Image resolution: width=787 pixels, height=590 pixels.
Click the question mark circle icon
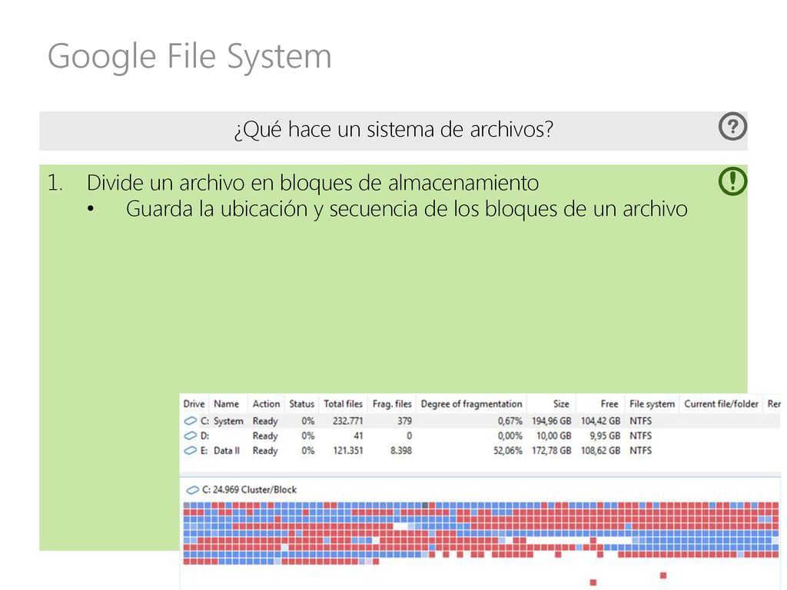click(x=732, y=126)
